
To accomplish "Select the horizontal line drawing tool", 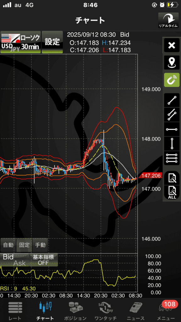I will tap(172, 129).
